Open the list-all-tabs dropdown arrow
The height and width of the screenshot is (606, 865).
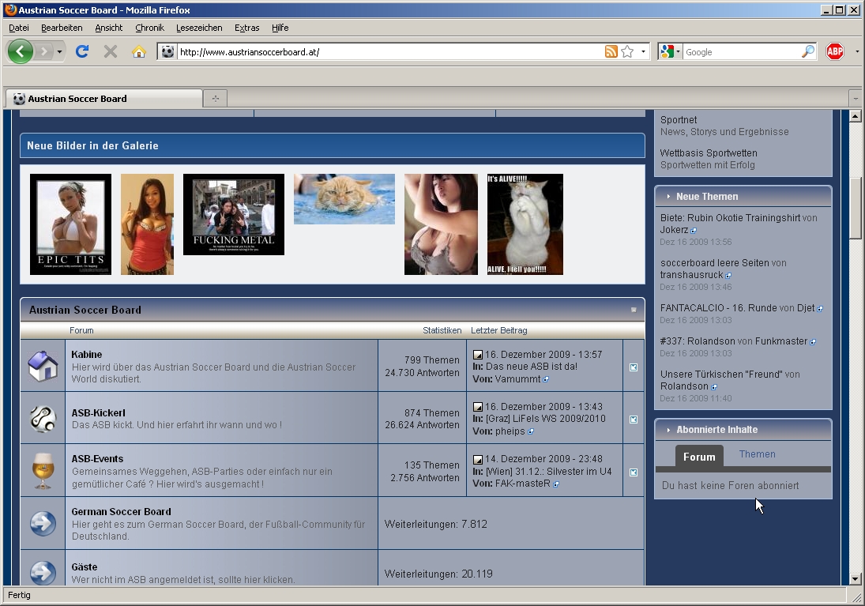click(x=855, y=98)
